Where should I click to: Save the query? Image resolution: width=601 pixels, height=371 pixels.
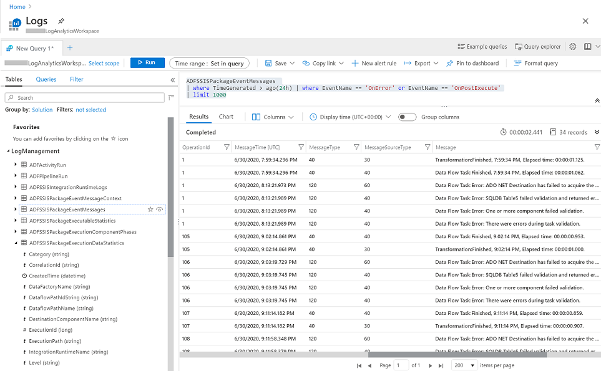coord(277,63)
